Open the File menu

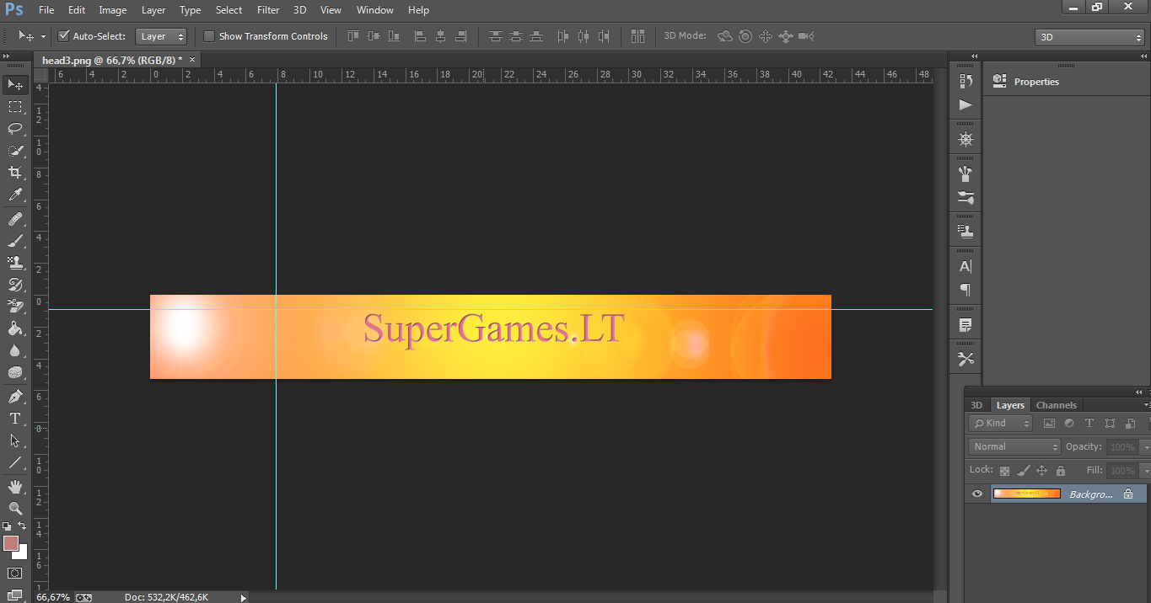coord(46,10)
